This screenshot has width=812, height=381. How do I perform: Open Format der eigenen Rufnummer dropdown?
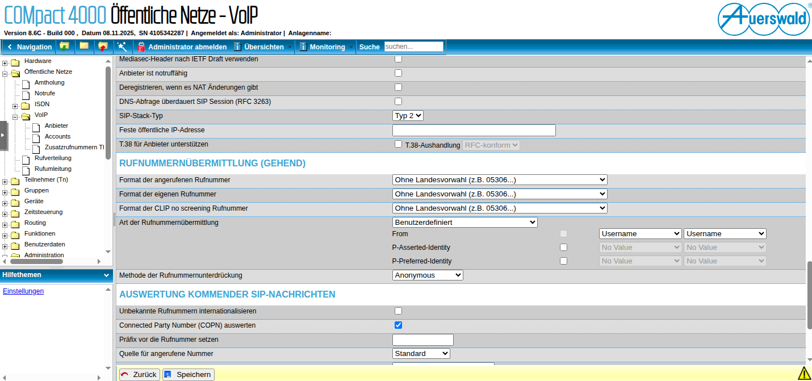500,194
